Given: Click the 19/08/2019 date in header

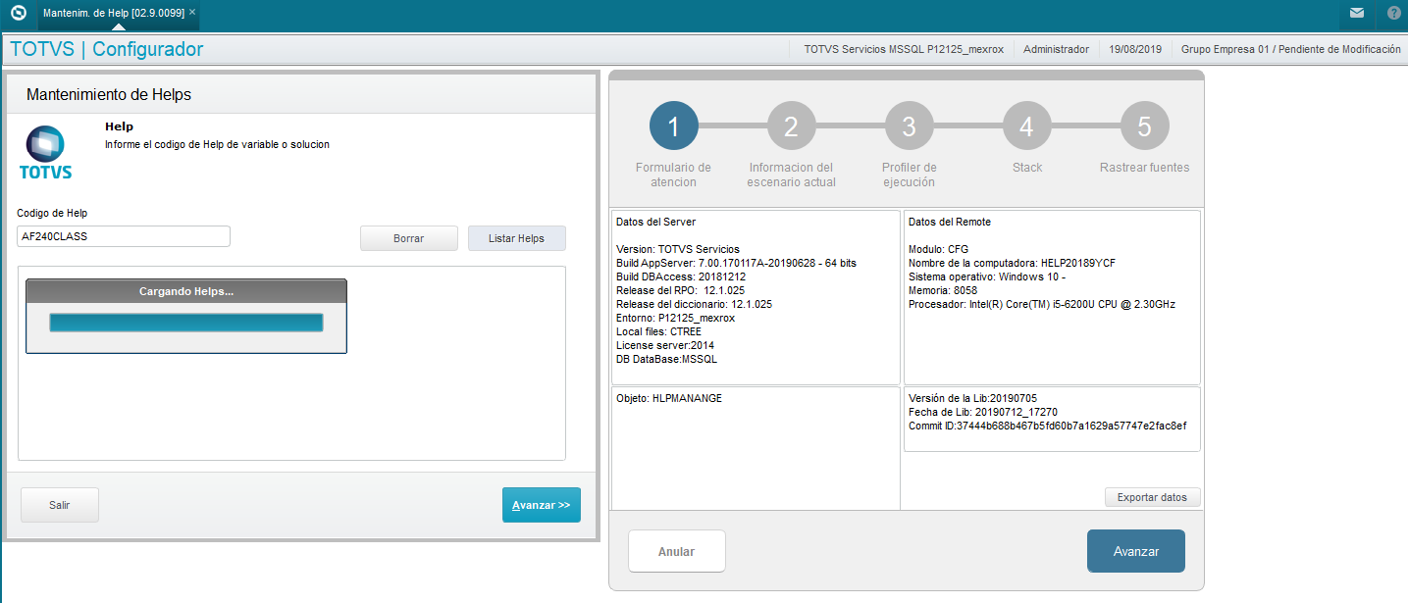Looking at the screenshot, I should click(x=1135, y=49).
